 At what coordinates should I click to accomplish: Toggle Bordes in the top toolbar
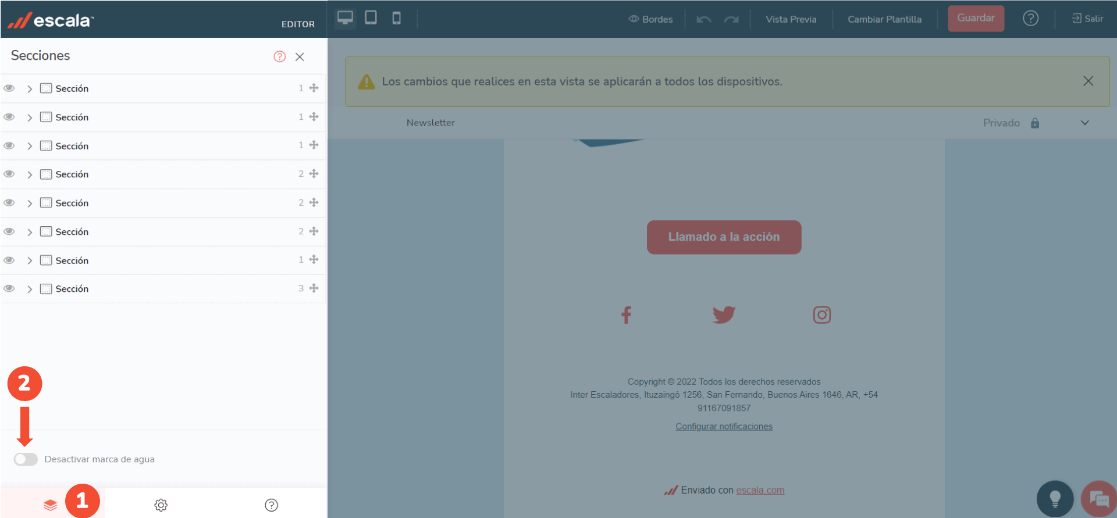click(x=650, y=19)
